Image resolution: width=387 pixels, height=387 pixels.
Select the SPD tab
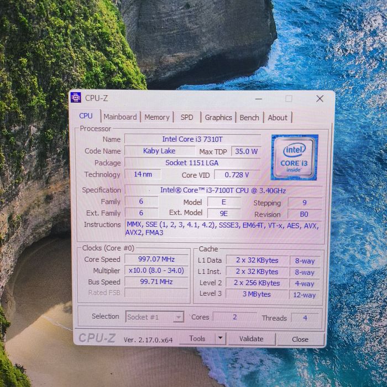click(187, 117)
